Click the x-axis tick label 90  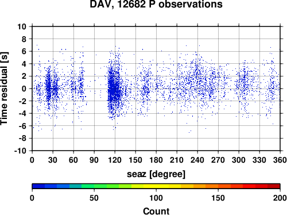tap(94, 160)
